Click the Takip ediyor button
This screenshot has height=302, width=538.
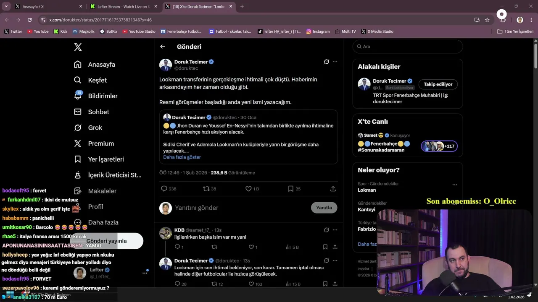coord(438,84)
